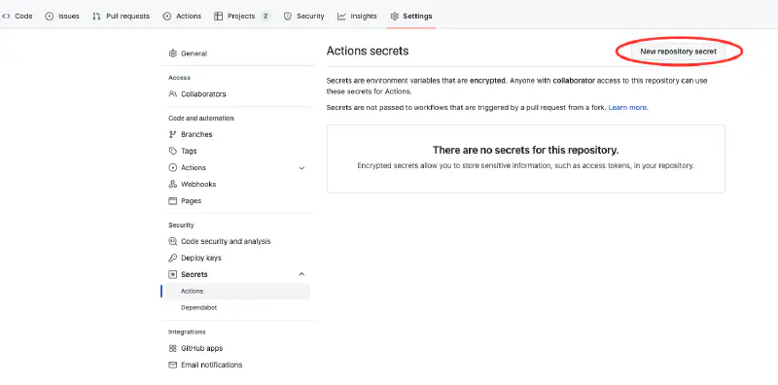The image size is (778, 385).
Task: Click the General gear icon in sidebar
Action: (x=173, y=53)
